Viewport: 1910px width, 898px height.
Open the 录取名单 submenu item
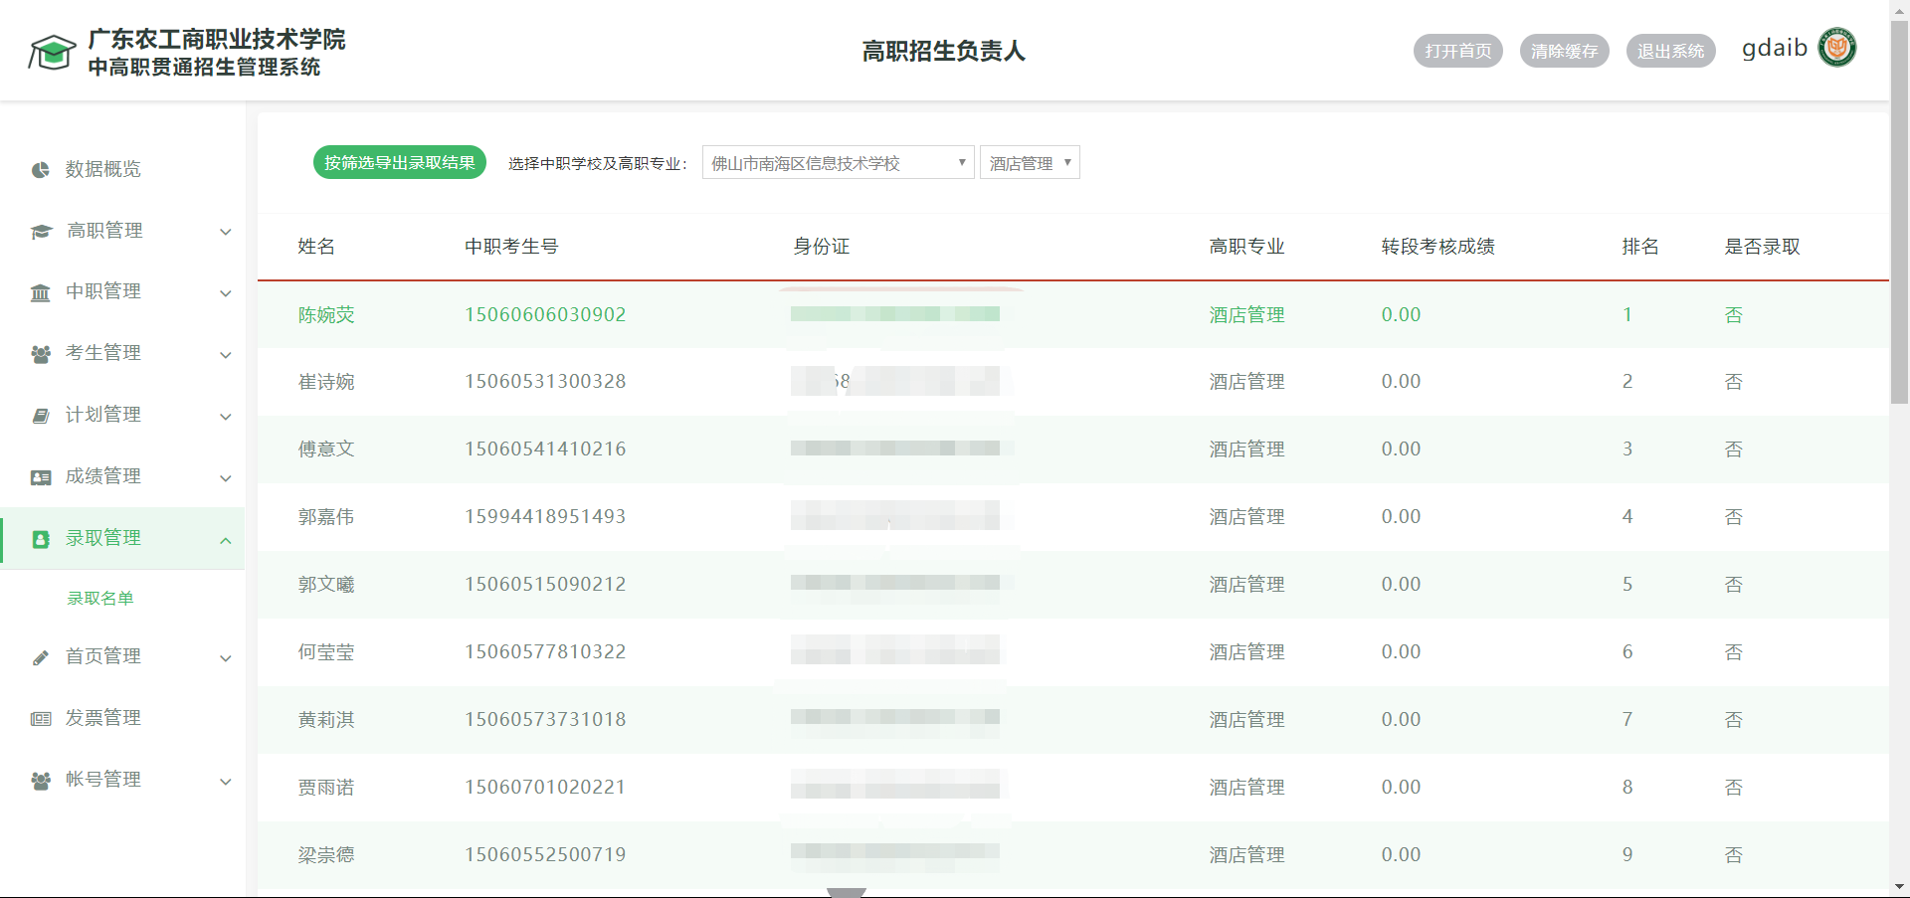pos(100,598)
